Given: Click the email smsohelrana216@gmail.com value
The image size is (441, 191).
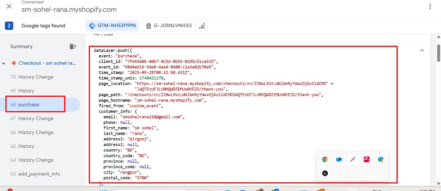Looking at the screenshot, I should click(151, 117).
